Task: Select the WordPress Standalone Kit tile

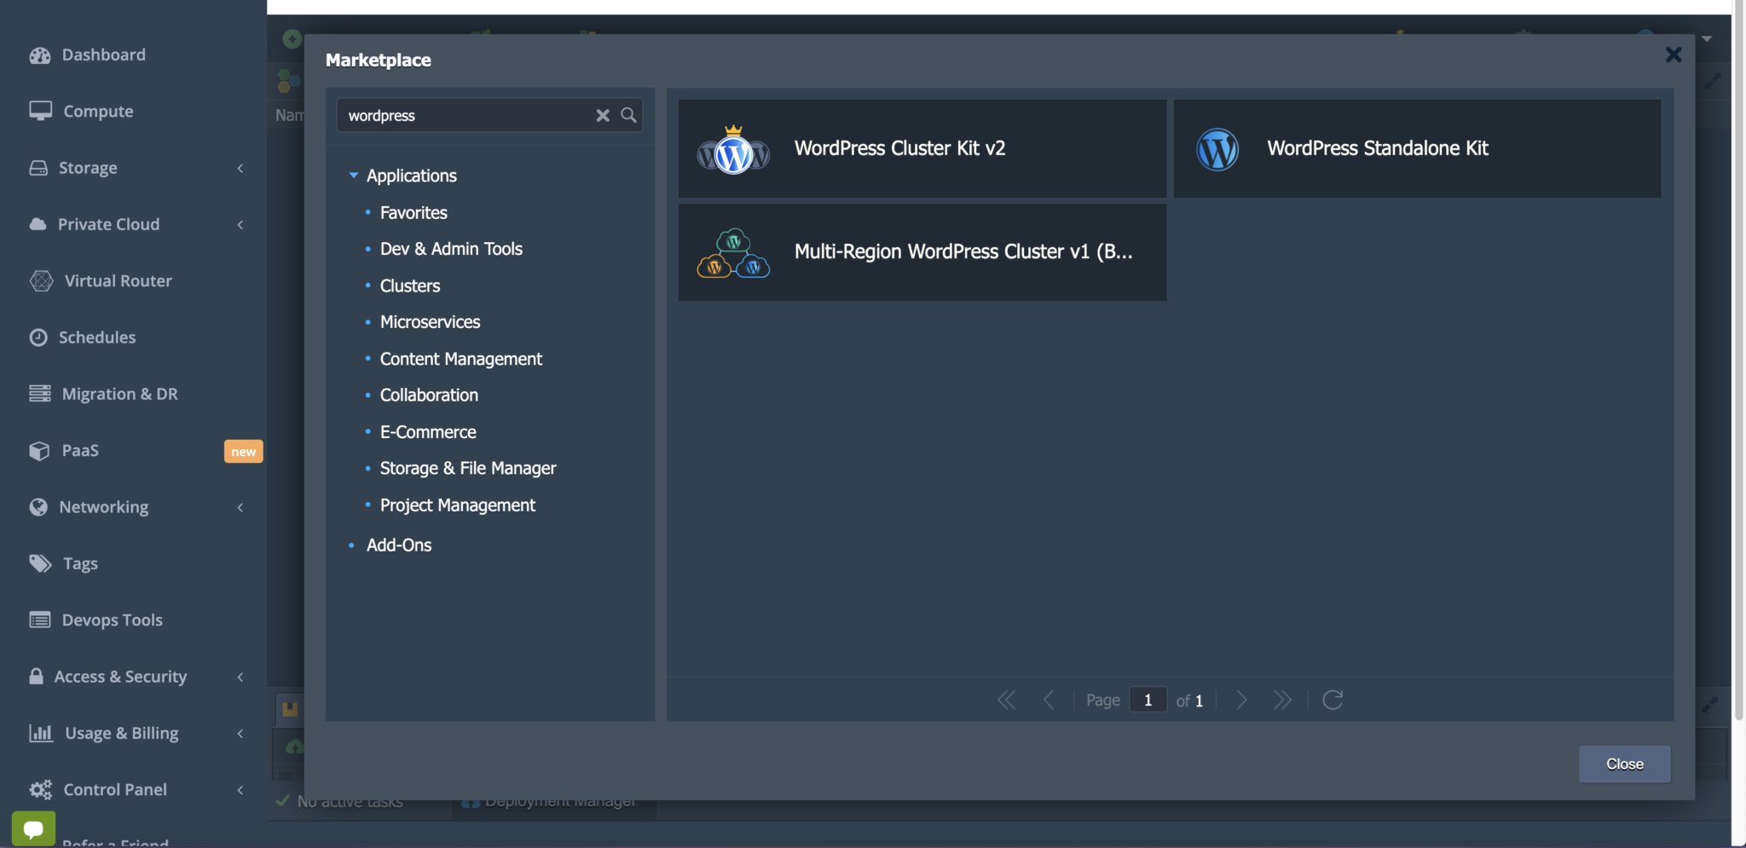Action: pyautogui.click(x=1415, y=148)
